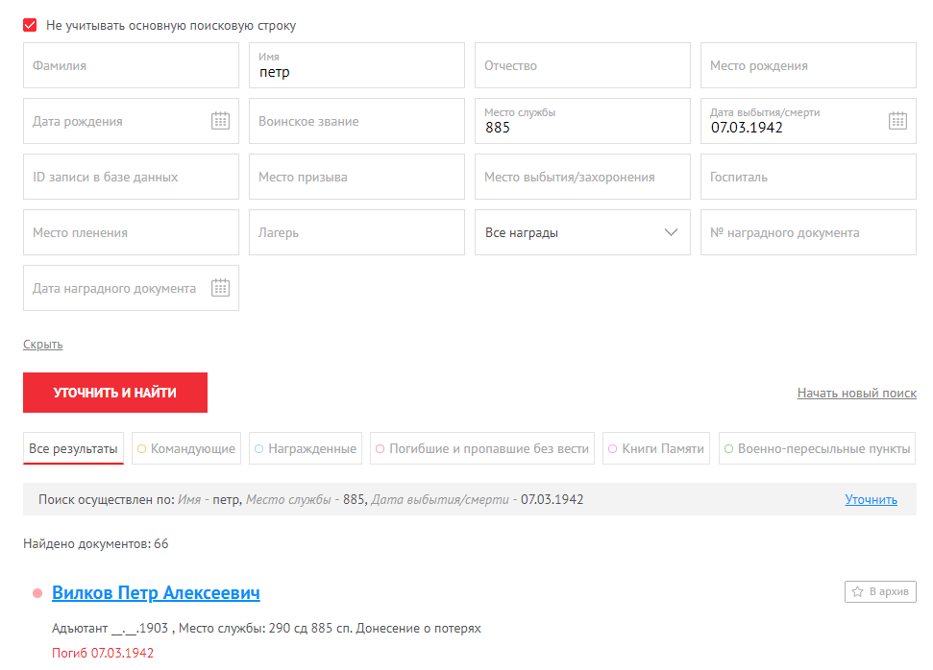Focus the Место выбытия/захоронения field
The height and width of the screenshot is (670, 933).
click(582, 177)
